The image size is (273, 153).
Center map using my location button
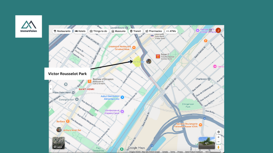[x=219, y=132]
